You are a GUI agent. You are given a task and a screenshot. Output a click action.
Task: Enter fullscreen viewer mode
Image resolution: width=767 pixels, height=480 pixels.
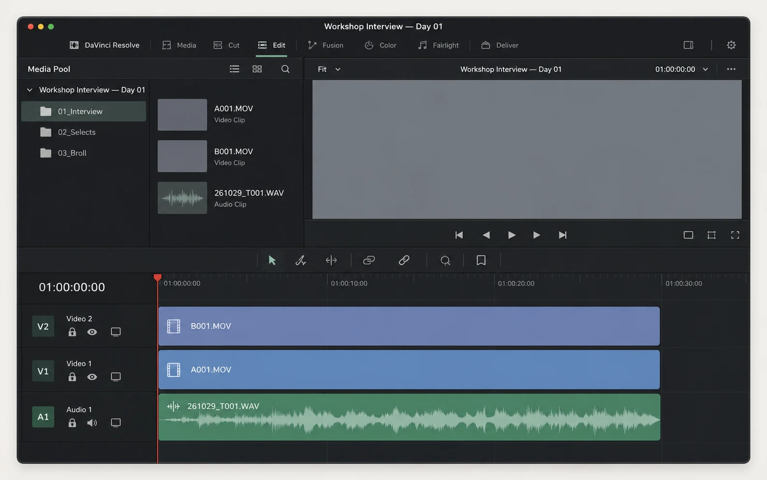coord(735,235)
